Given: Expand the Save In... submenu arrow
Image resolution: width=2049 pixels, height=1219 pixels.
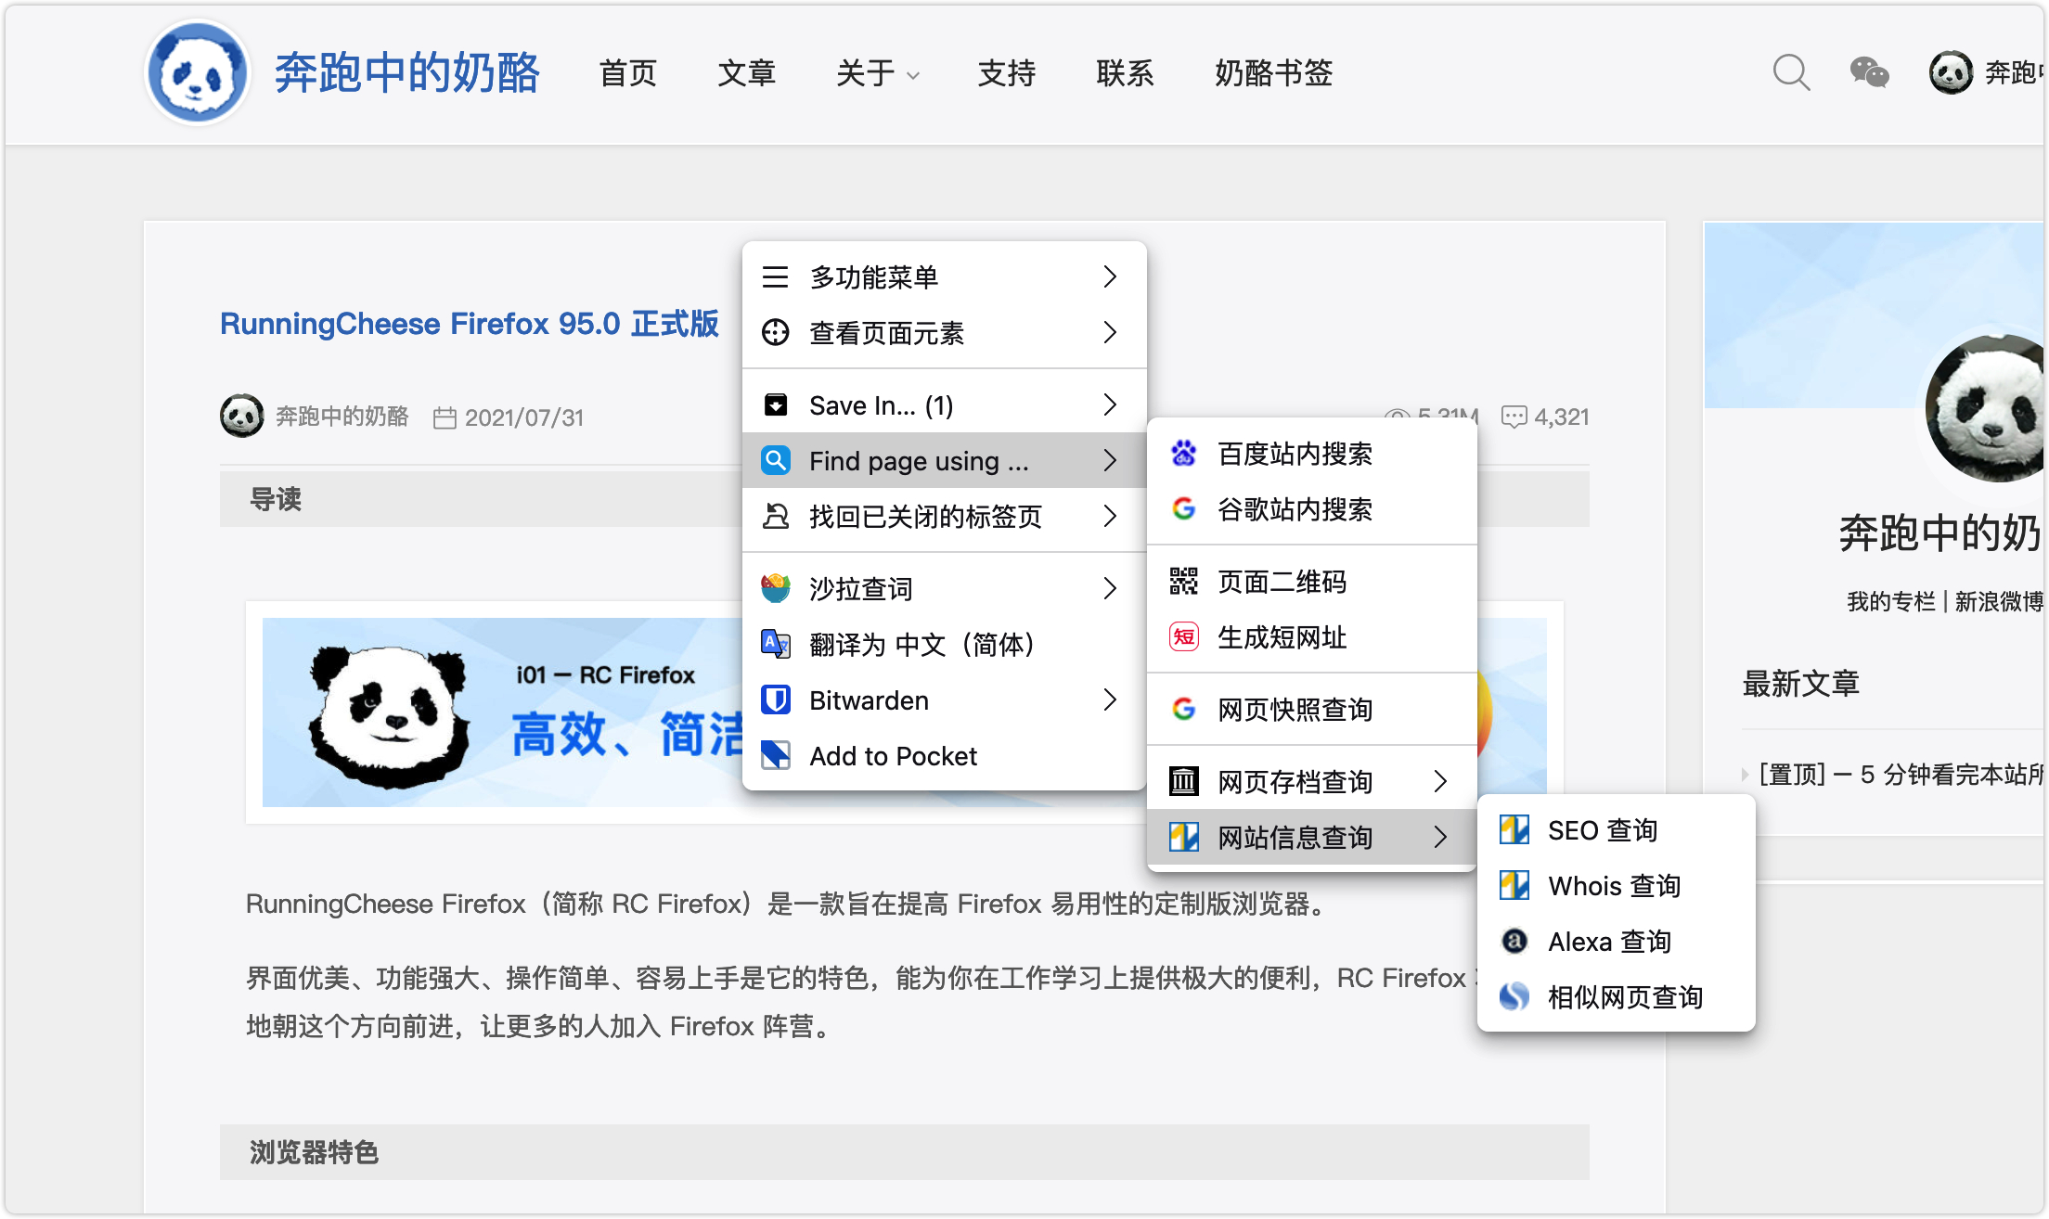Looking at the screenshot, I should click(1110, 405).
